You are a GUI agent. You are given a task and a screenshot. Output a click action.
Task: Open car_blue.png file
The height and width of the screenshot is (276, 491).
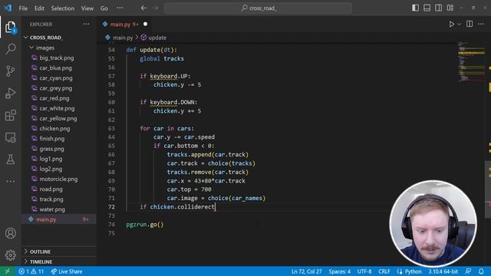pyautogui.click(x=55, y=68)
